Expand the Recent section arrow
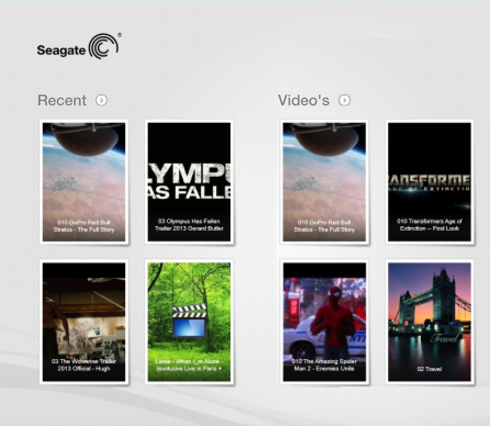 pyautogui.click(x=102, y=100)
